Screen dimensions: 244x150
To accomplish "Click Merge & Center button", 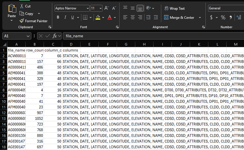I will (179, 18).
